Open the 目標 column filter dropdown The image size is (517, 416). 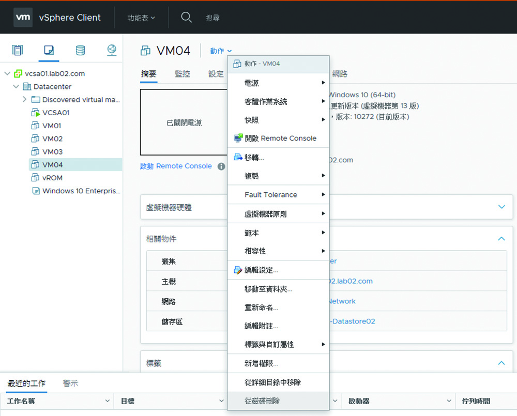point(221,401)
